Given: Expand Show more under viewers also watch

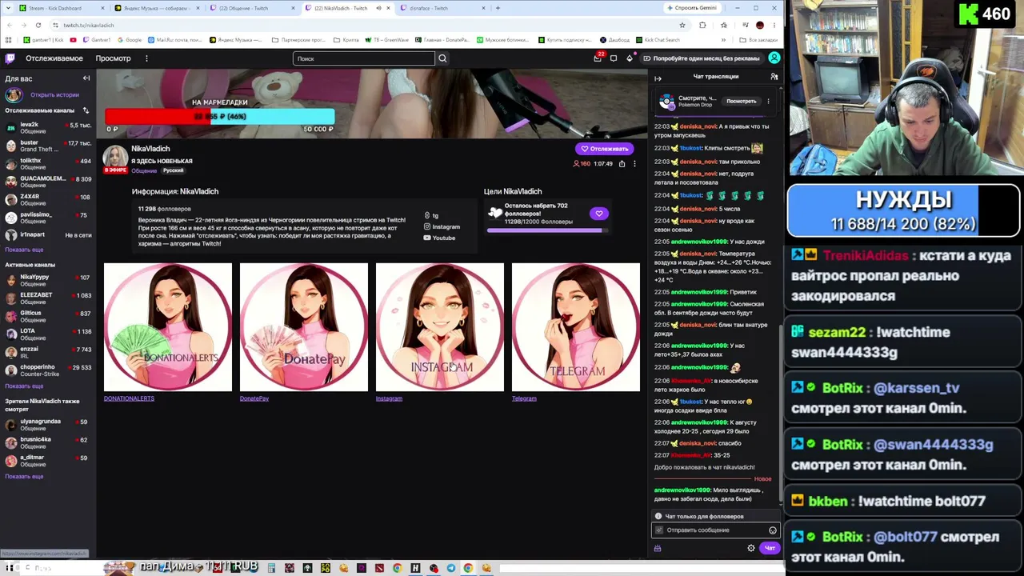Looking at the screenshot, I should pyautogui.click(x=24, y=477).
